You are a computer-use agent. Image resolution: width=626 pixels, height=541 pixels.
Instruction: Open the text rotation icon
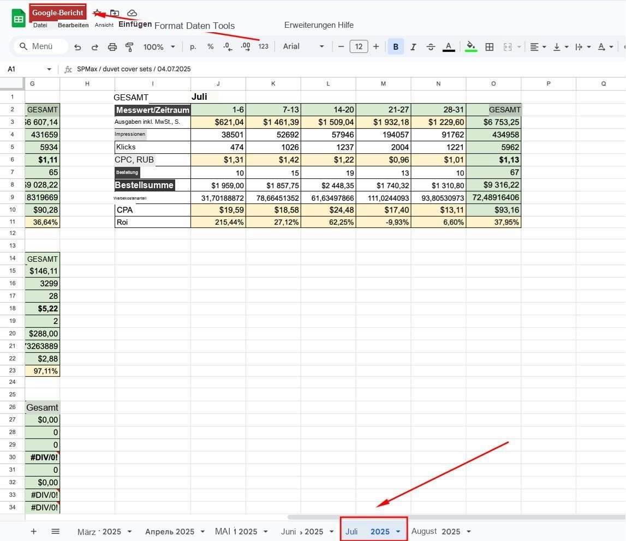(605, 47)
